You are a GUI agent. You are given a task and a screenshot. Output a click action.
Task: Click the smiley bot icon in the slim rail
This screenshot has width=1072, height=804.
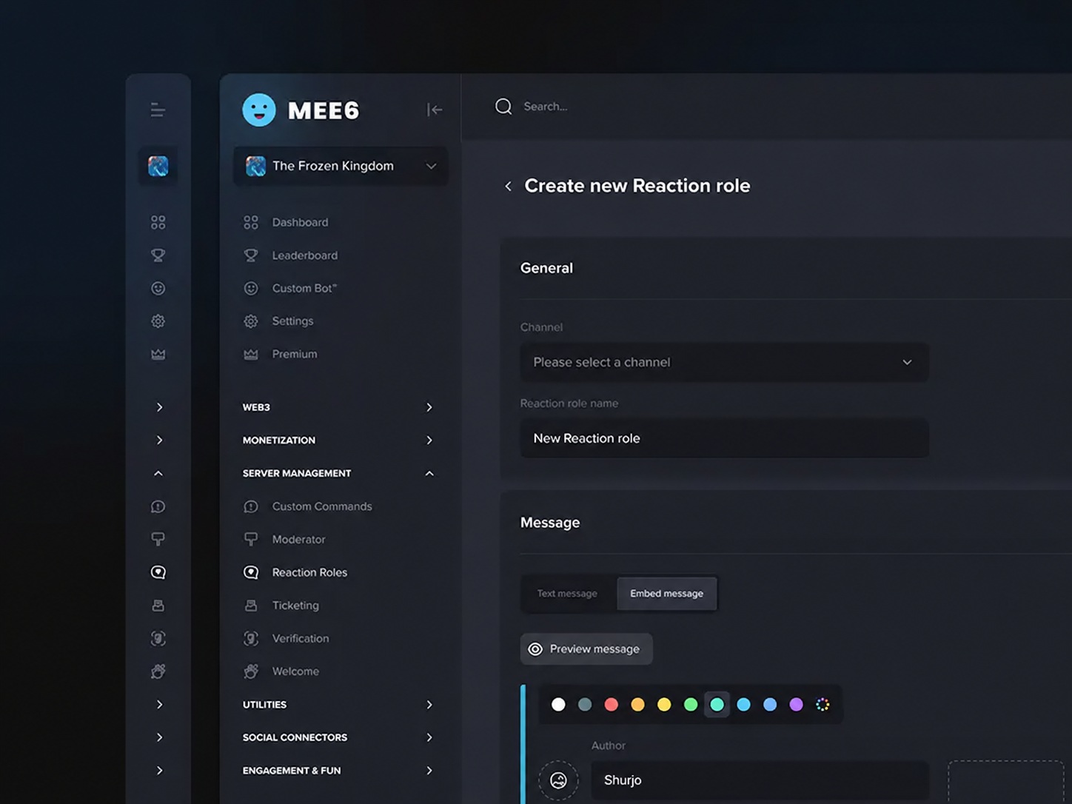[158, 288]
